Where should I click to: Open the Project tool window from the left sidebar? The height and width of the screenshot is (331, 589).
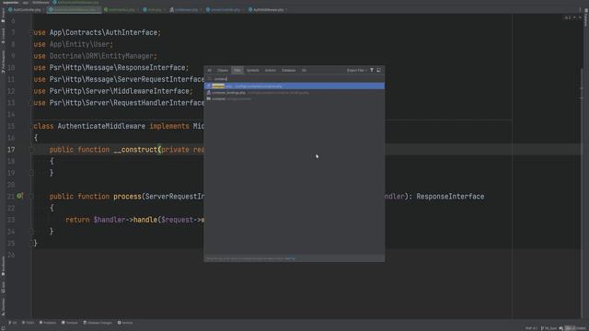coord(3,15)
